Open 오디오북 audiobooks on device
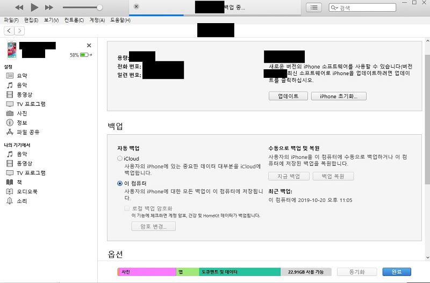The image size is (430, 283). coord(27,192)
